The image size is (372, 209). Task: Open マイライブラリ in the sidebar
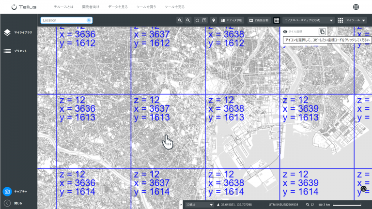tap(18, 32)
